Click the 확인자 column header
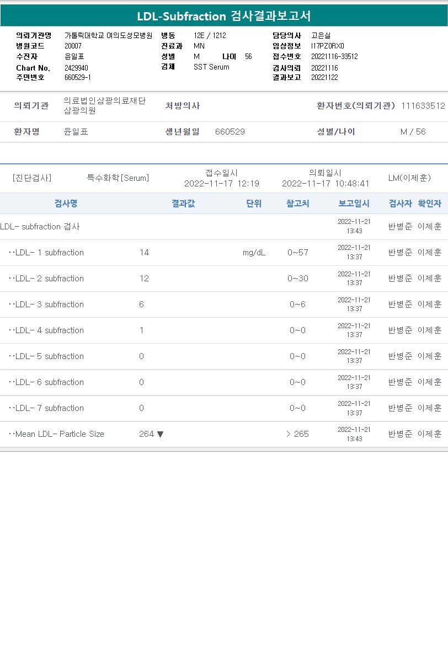This screenshot has width=448, height=668. pyautogui.click(x=429, y=204)
